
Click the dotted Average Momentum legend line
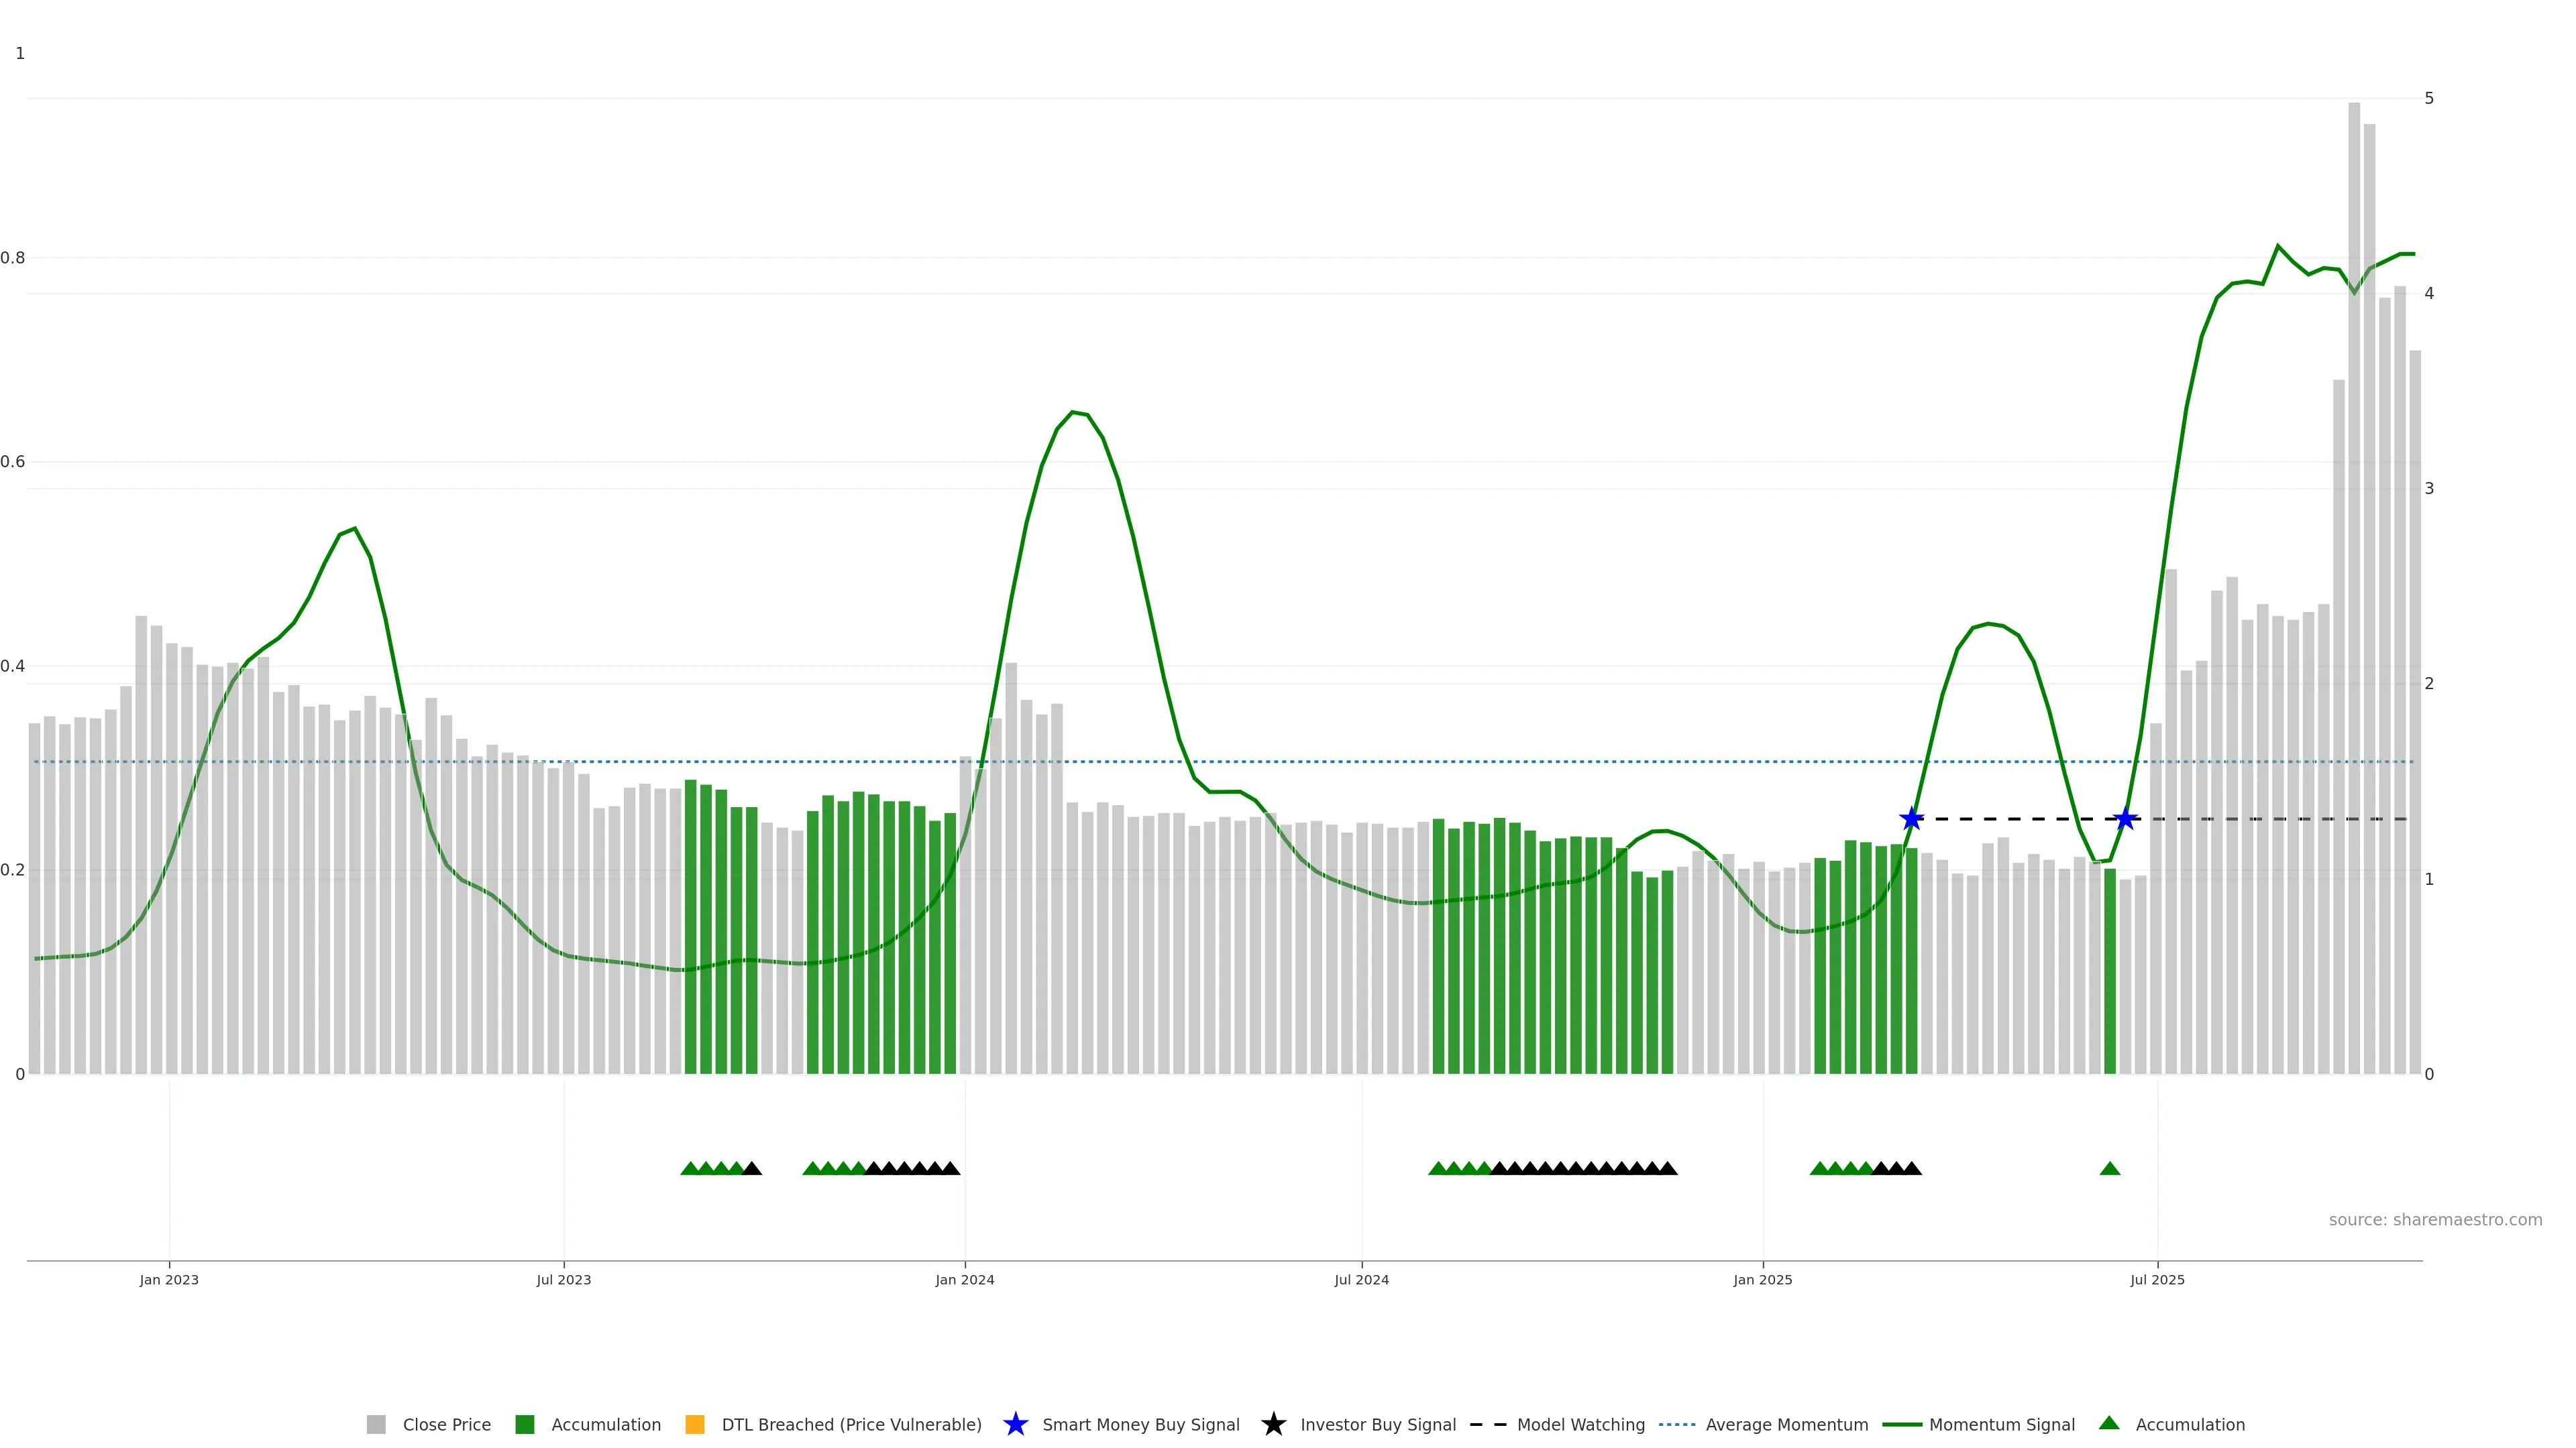point(1677,1424)
